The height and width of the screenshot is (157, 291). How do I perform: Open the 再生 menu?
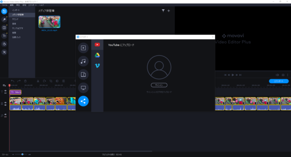coord(18,5)
